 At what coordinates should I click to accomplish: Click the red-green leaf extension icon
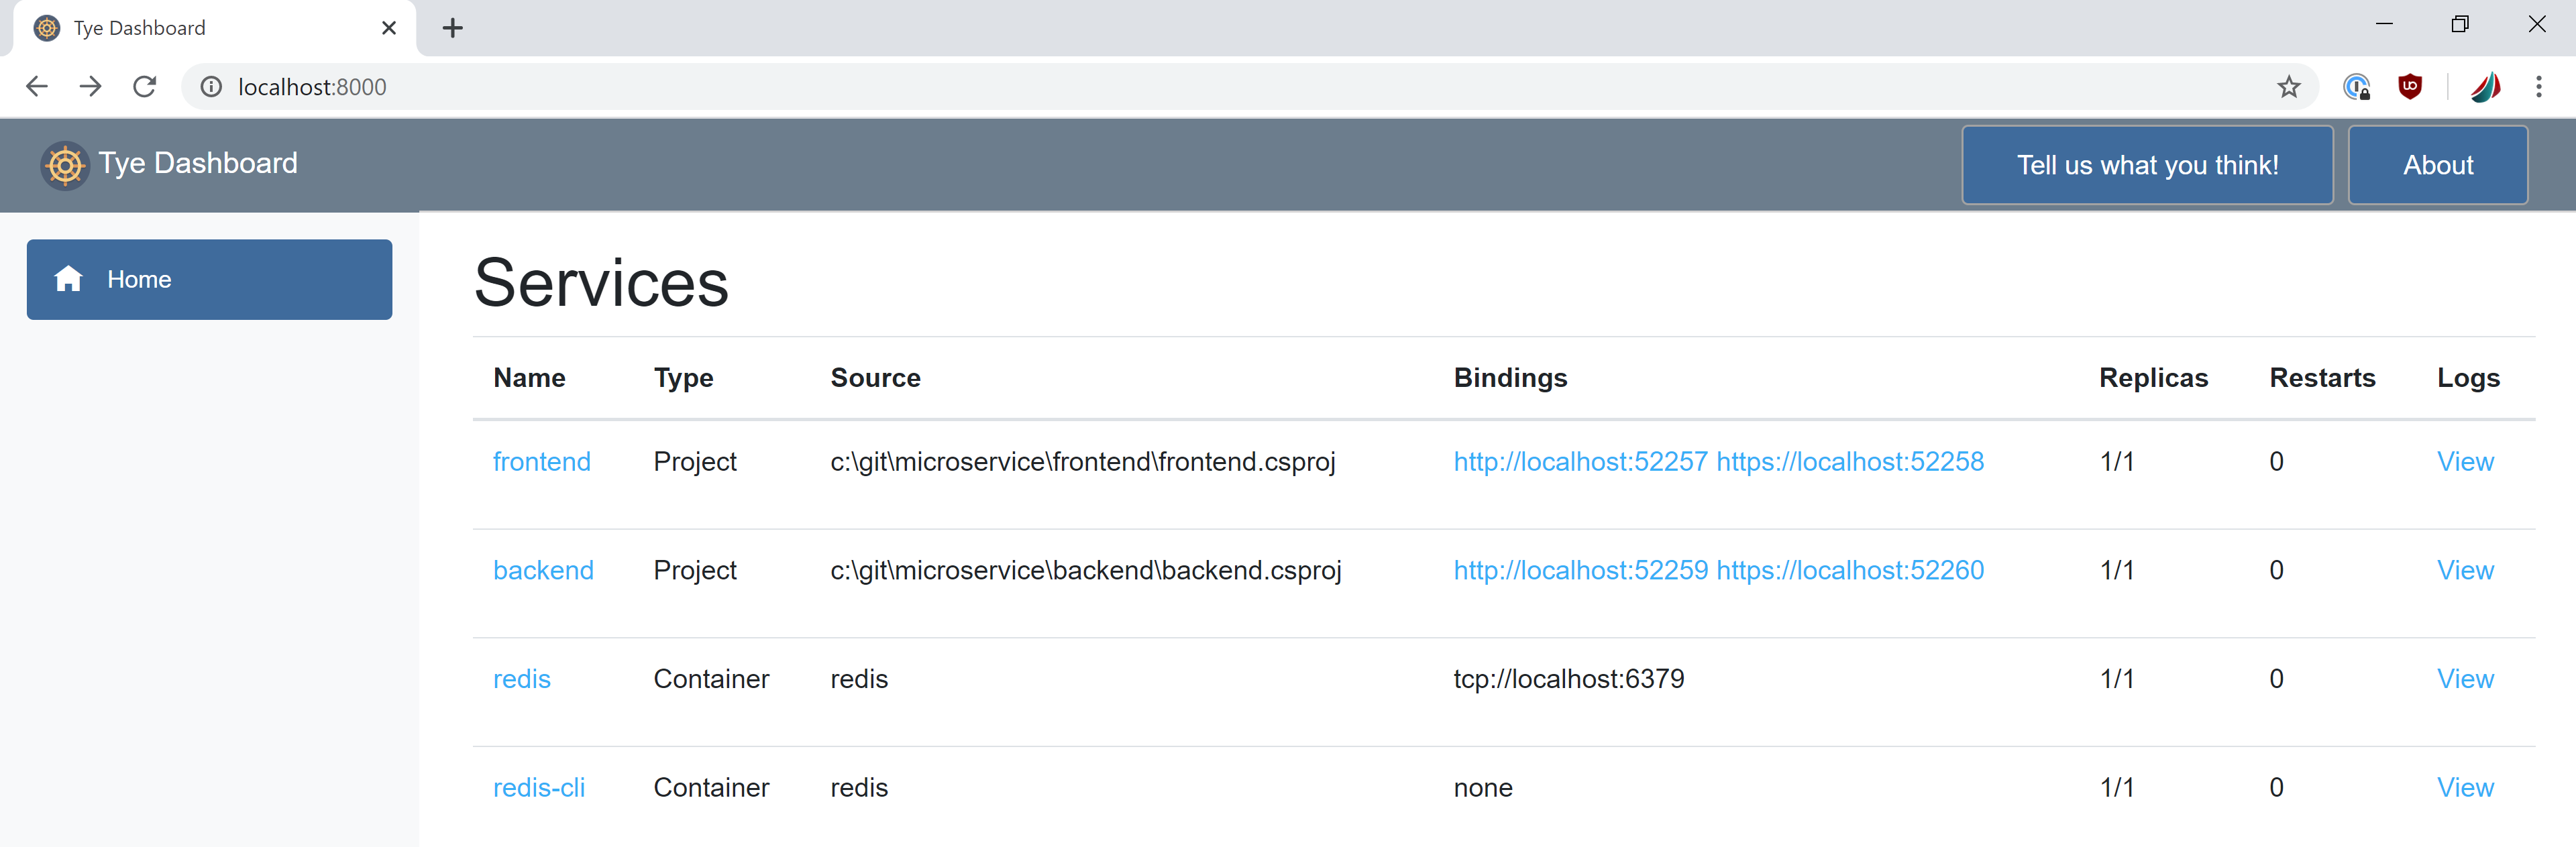(2485, 87)
